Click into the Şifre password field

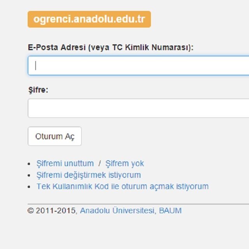[139, 108]
